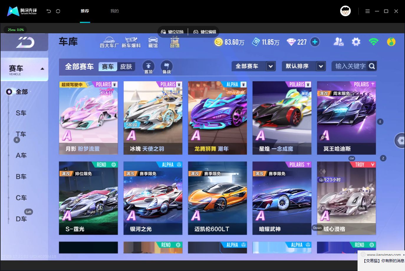Click 键位切换 key switch button
Screen dimensions: 405x271
(x=172, y=32)
